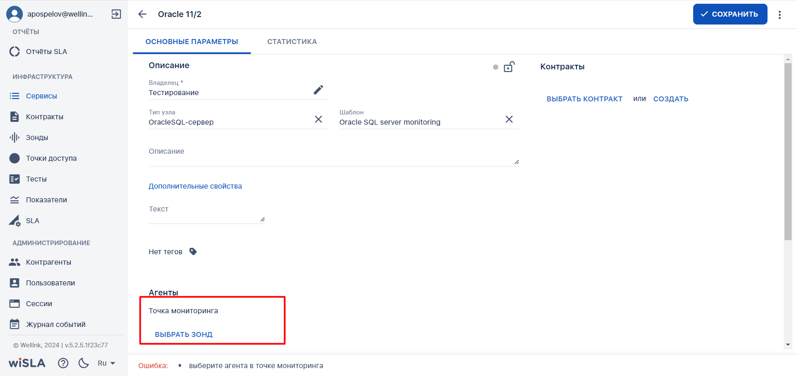The image size is (797, 376).
Task: Click the Текст text area
Action: (x=207, y=213)
